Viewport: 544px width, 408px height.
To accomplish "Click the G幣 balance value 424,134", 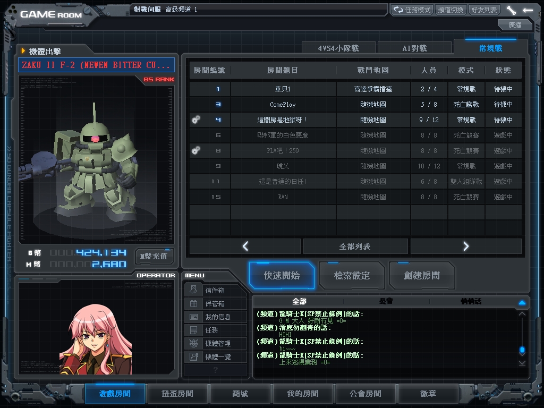I will (x=101, y=252).
